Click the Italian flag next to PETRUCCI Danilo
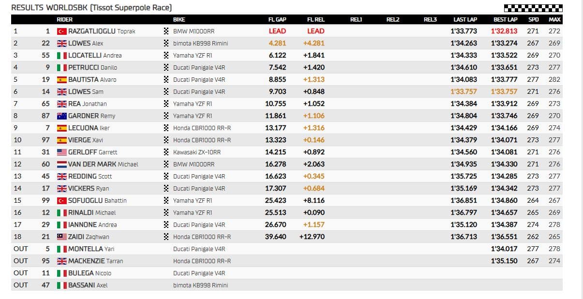 point(61,67)
